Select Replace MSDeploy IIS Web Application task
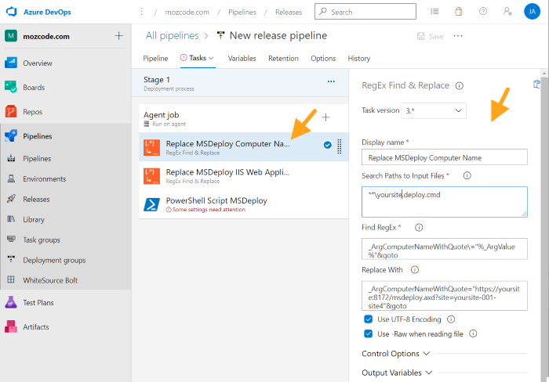The width and height of the screenshot is (549, 382). pyautogui.click(x=244, y=175)
